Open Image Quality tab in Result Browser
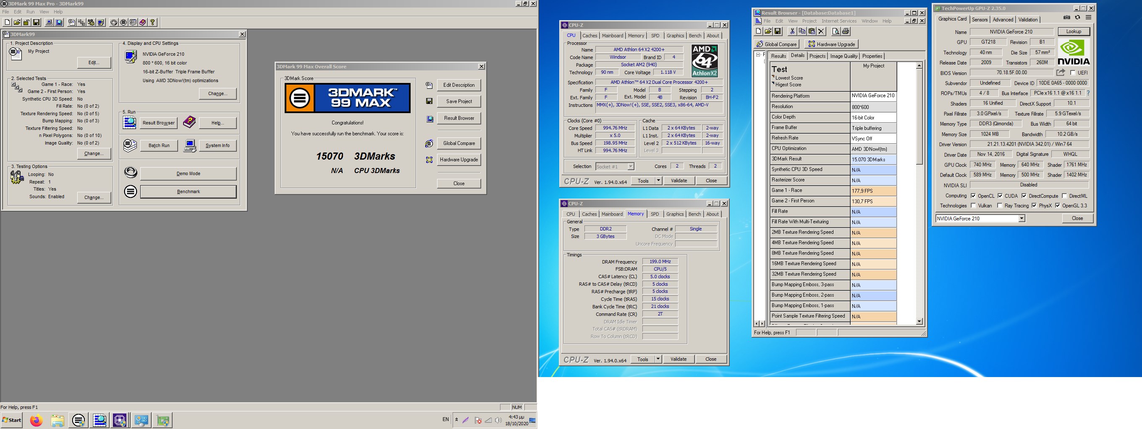Viewport: 1142px width, 429px height. coord(843,56)
